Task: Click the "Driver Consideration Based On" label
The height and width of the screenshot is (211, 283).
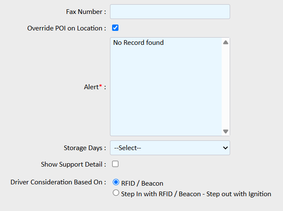Action: click(x=58, y=182)
